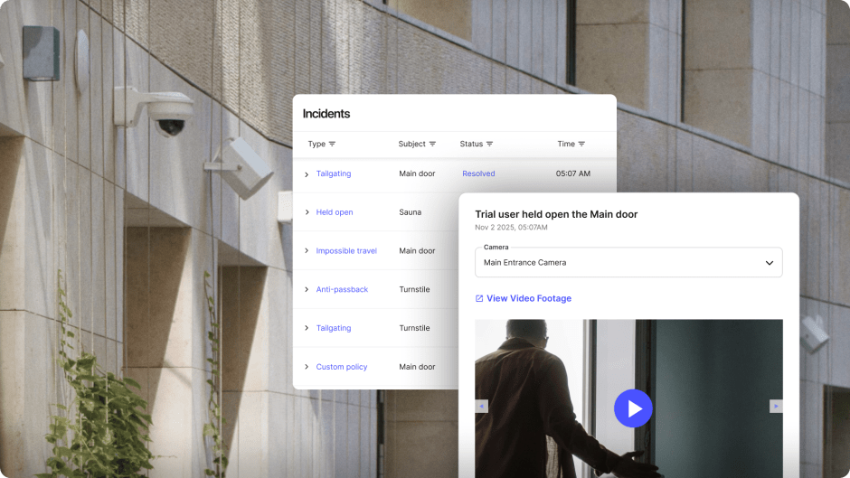Click the video footage thumbnail of the man
Viewport: 850px width, 478px height.
pos(628,398)
